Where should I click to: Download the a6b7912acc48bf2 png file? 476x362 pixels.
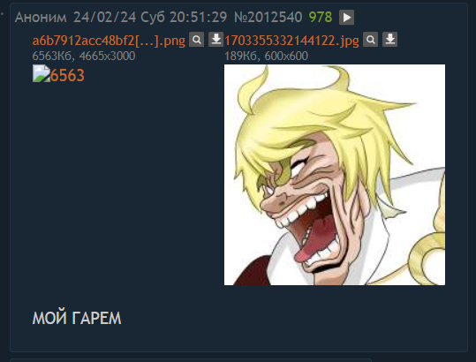(215, 40)
